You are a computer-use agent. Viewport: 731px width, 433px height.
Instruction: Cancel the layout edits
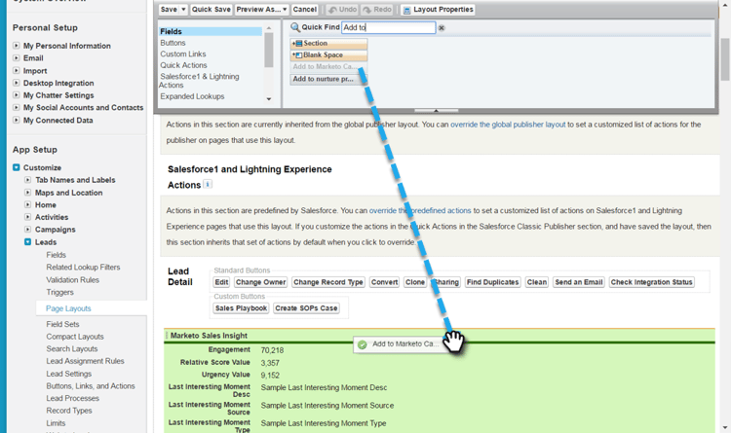coord(304,10)
